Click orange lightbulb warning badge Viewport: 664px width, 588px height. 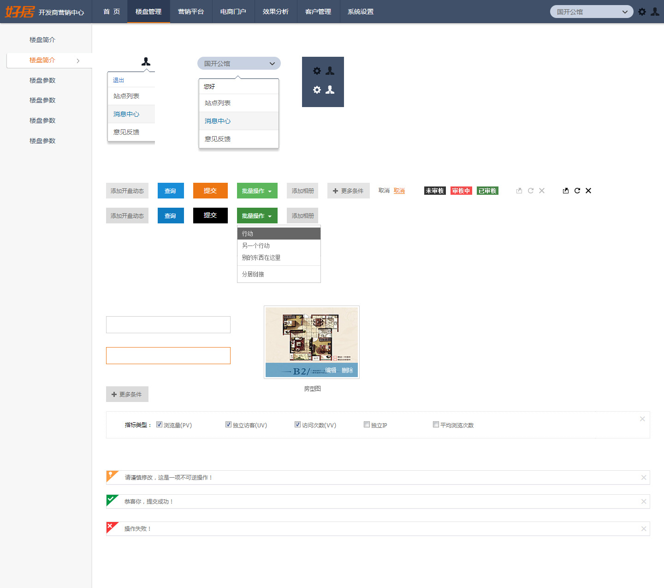[x=111, y=475]
